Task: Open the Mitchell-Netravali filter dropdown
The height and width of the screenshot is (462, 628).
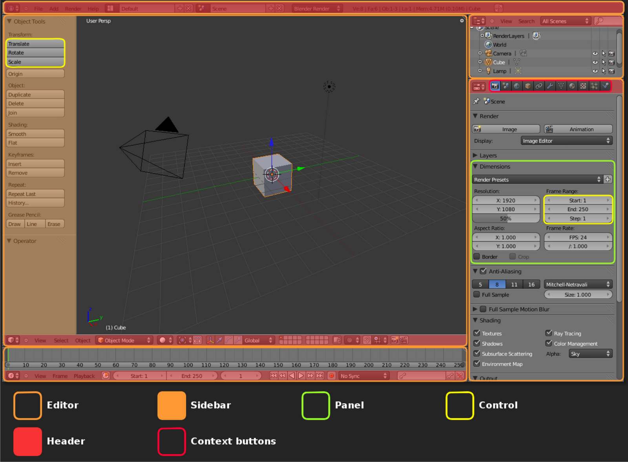Action: pyautogui.click(x=578, y=285)
